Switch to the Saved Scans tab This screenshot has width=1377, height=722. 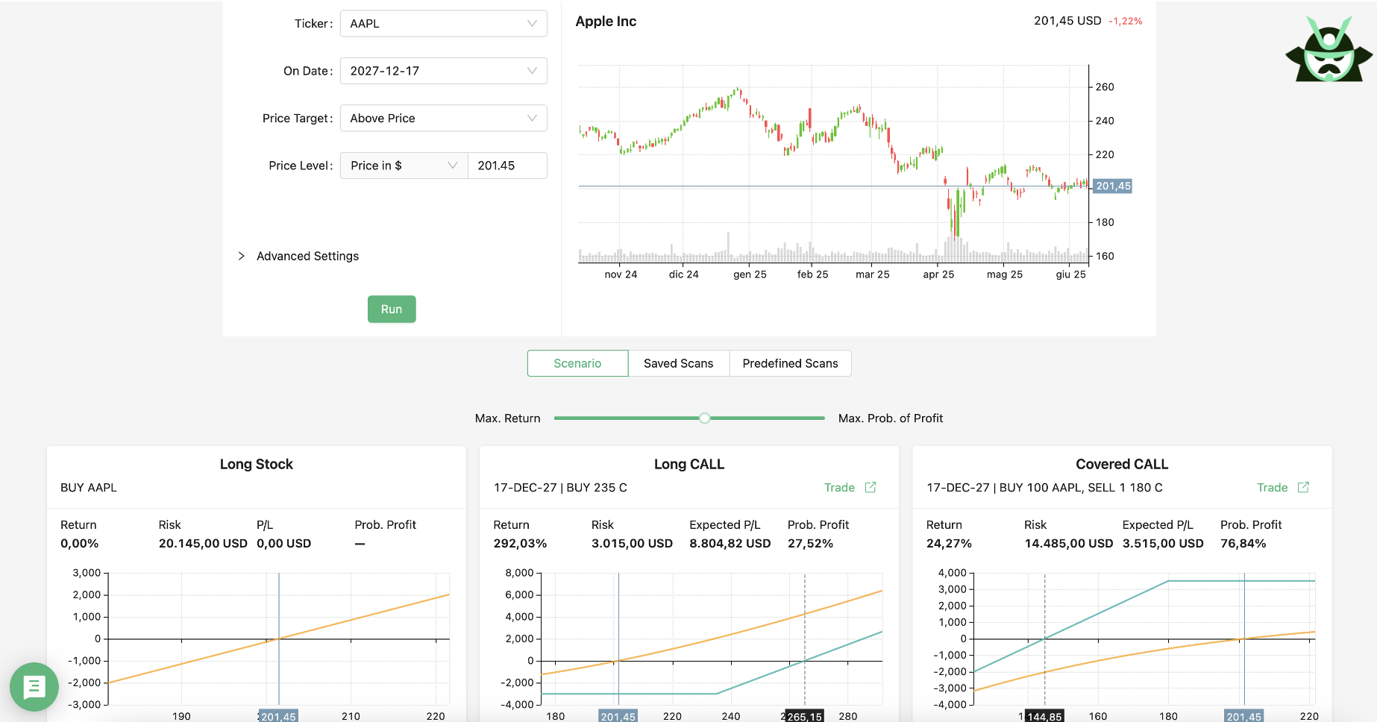pos(678,363)
